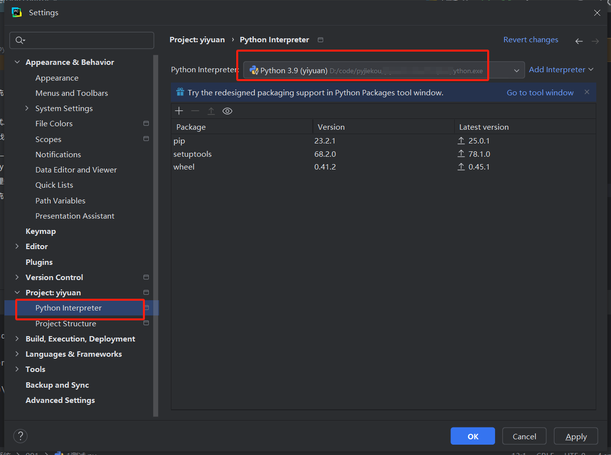Click project-level icon beside Python Interpreter breadcrumb

[x=321, y=40]
